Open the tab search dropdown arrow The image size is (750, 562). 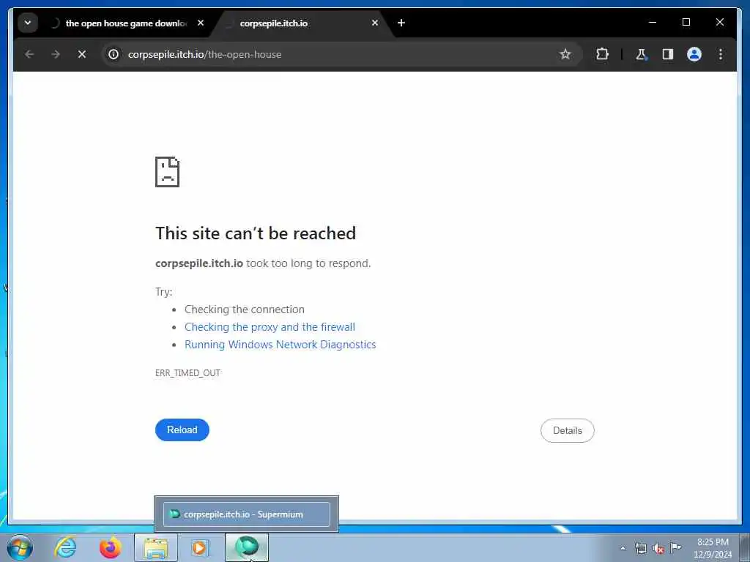click(28, 23)
